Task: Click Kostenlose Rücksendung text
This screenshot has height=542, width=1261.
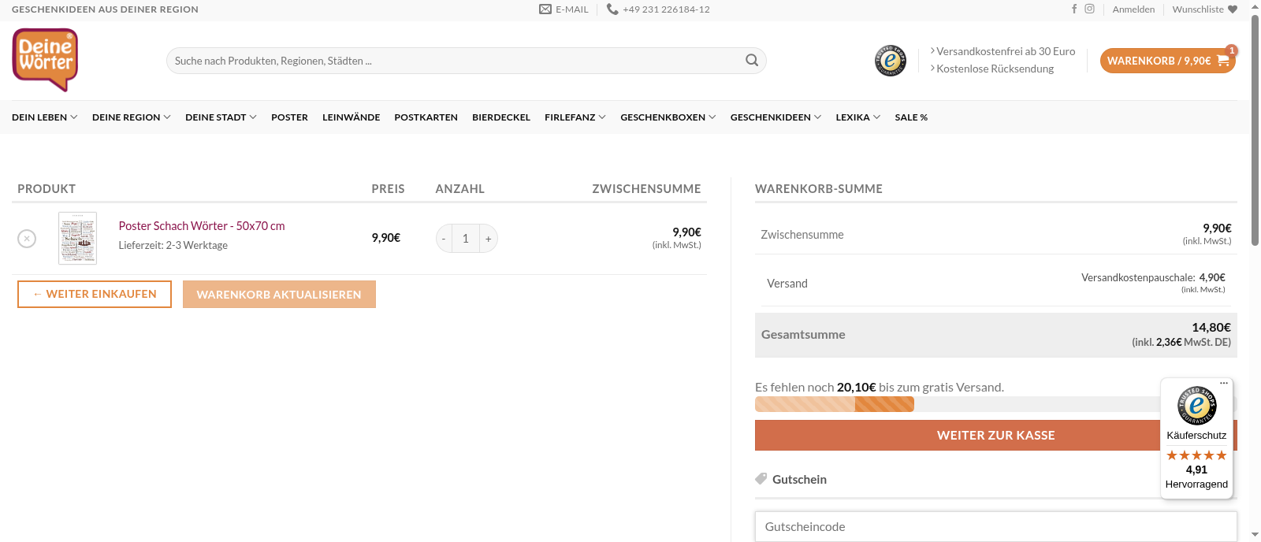Action: 995,69
